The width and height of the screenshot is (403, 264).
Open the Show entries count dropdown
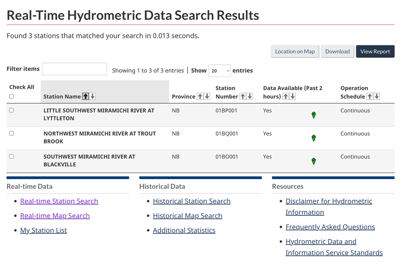(x=219, y=71)
